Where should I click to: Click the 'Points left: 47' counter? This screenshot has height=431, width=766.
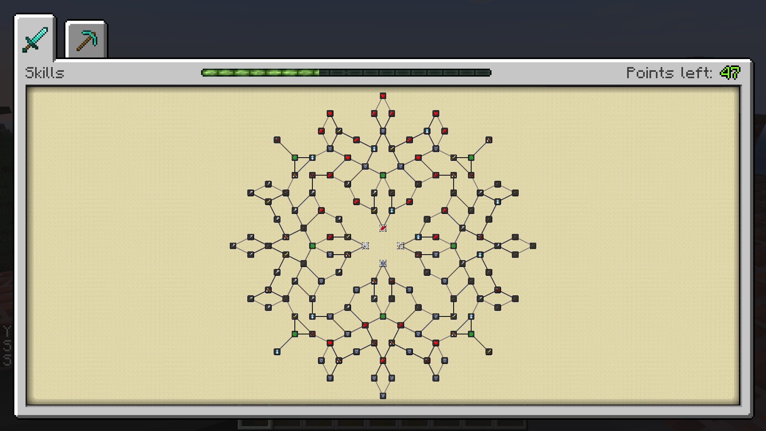683,73
